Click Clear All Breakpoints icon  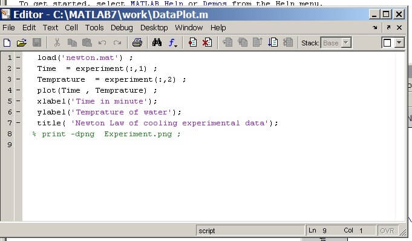pyautogui.click(x=207, y=42)
